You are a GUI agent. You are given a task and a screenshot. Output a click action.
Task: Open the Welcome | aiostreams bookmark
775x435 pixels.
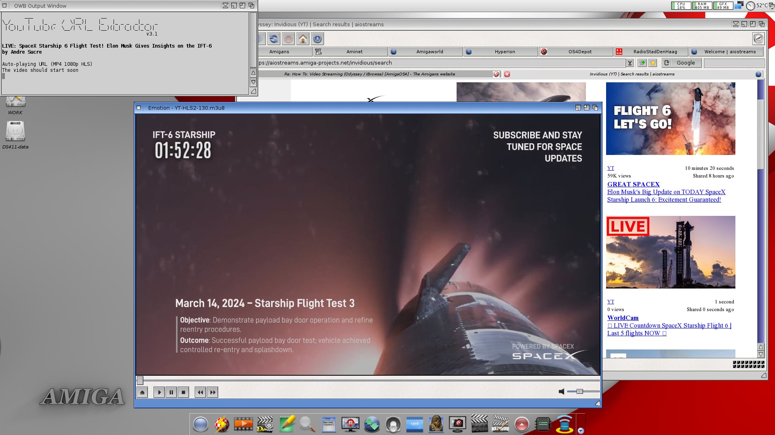pos(727,52)
